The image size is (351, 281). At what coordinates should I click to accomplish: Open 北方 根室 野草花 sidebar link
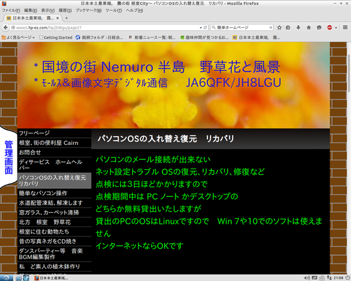[x=55, y=222]
